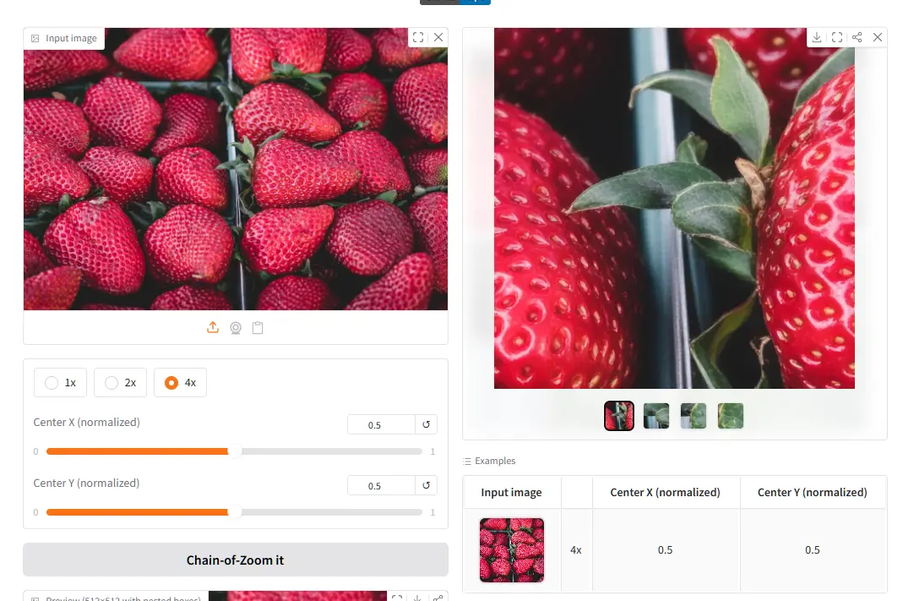
Task: Remove the input image with the X icon
Action: [438, 37]
